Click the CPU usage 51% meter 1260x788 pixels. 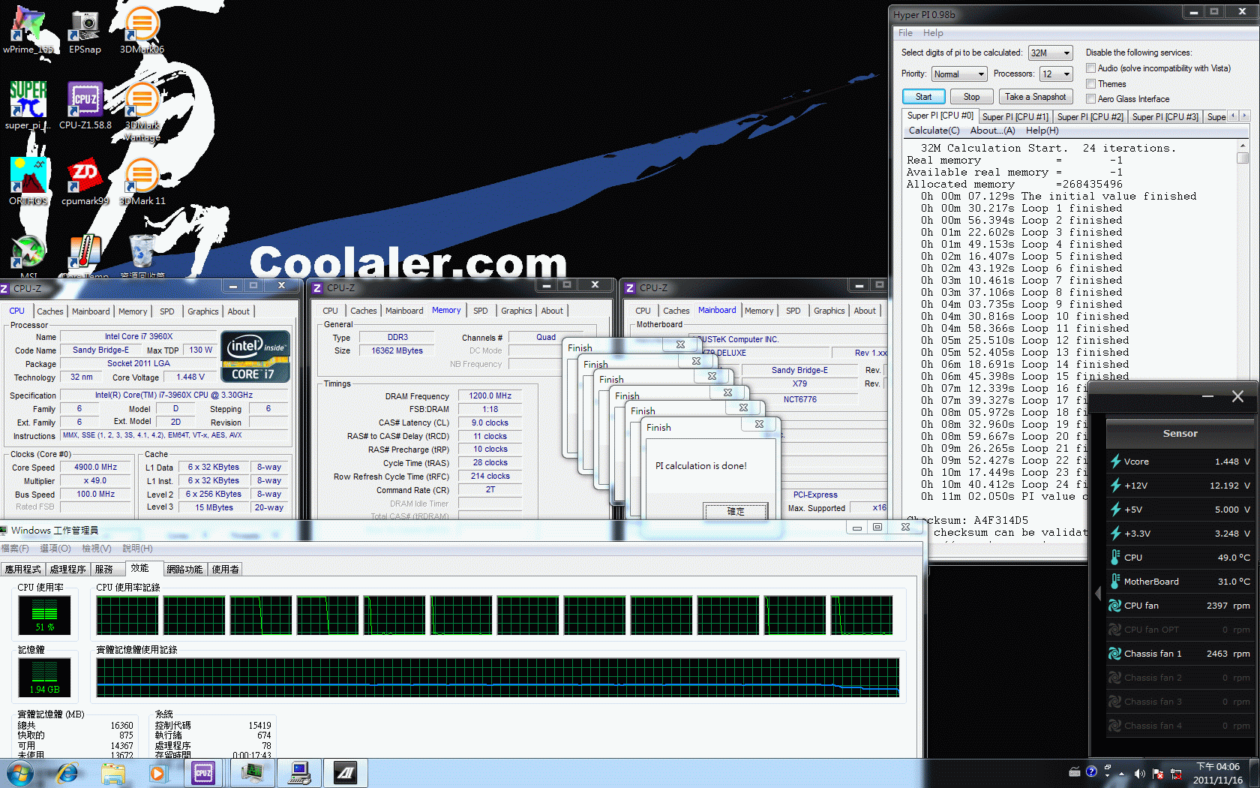click(44, 615)
